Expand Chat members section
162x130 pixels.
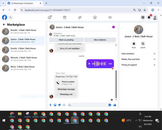[138, 54]
